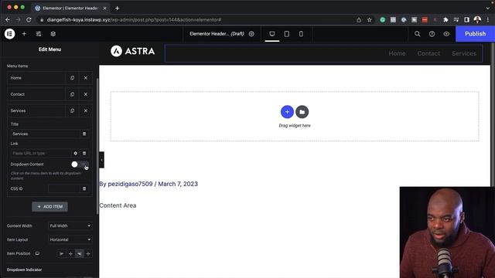
Task: Click the blue Publish button
Action: click(475, 34)
